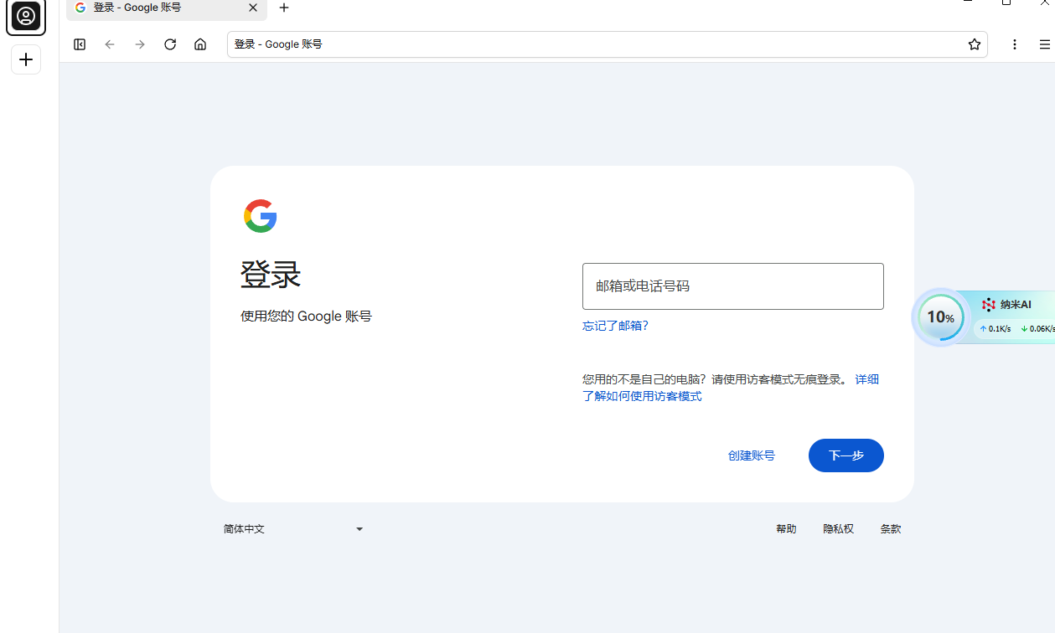The width and height of the screenshot is (1055, 633).
Task: Click the 忘记了邮箱? link
Action: click(615, 326)
